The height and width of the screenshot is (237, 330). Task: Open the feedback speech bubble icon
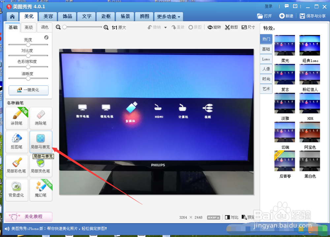287,6
